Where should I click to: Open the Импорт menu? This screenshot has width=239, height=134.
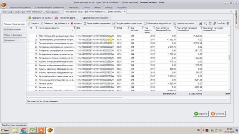97,7
